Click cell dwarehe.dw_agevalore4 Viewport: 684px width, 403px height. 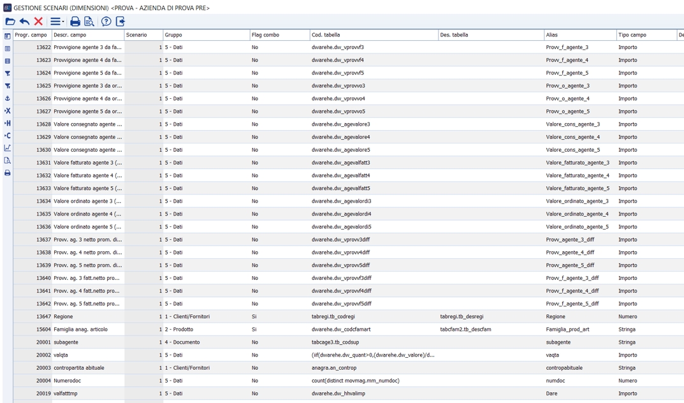click(x=374, y=137)
